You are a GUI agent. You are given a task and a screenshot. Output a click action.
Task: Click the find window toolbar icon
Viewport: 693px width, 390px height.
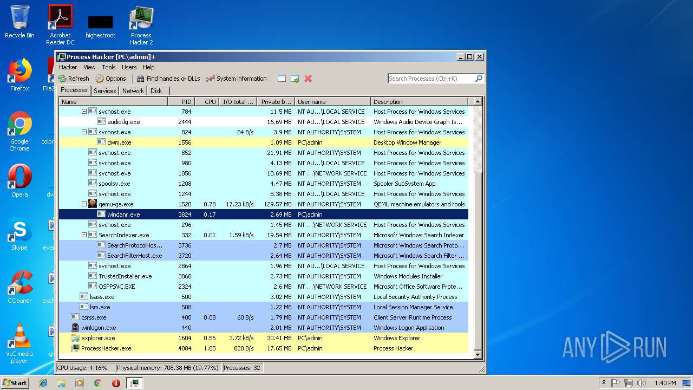pos(282,79)
